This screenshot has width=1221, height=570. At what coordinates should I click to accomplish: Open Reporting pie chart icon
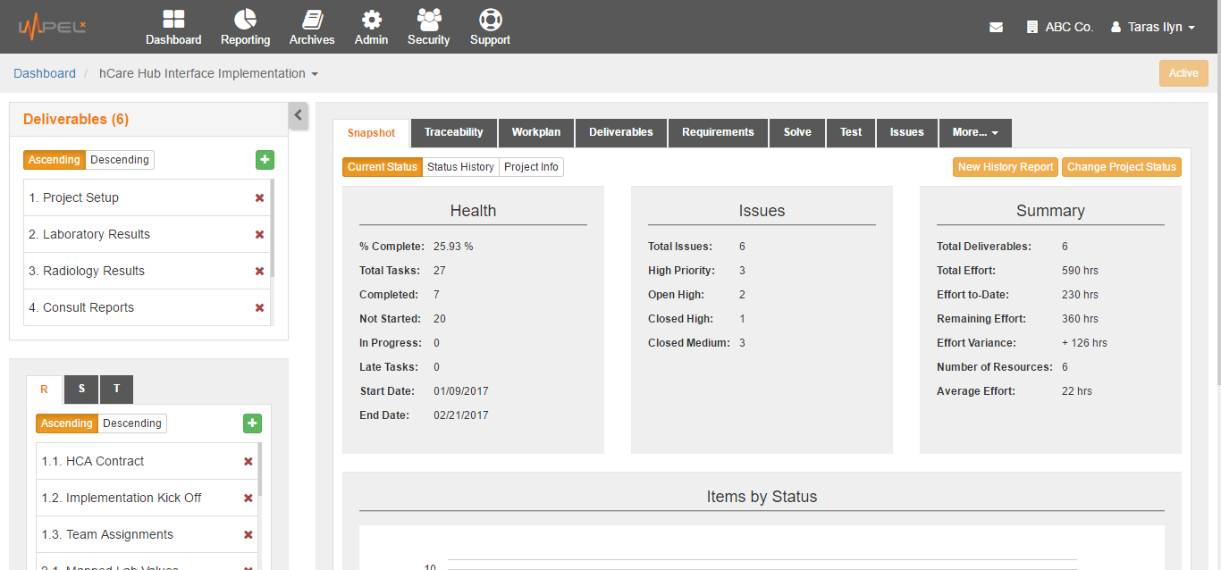coord(245,20)
